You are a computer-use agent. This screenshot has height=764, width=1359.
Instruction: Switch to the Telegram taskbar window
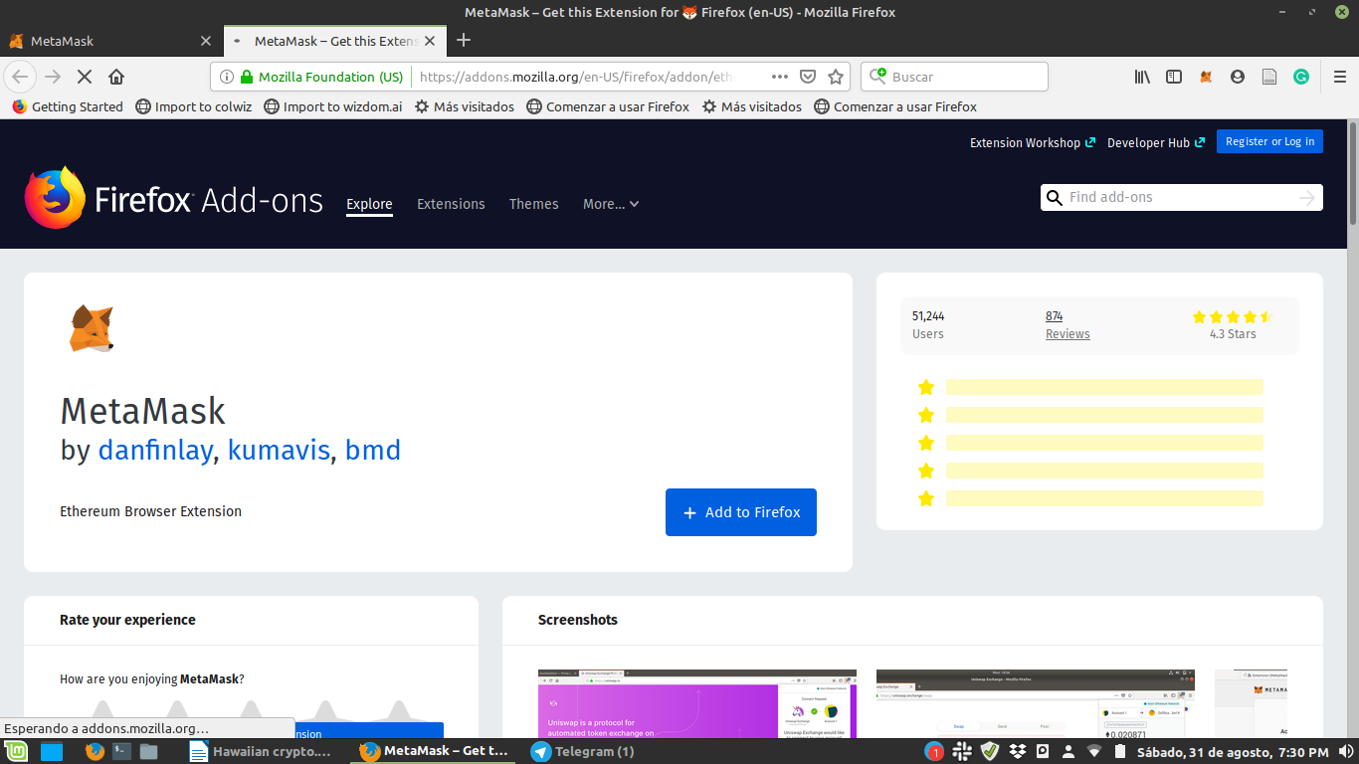584,751
